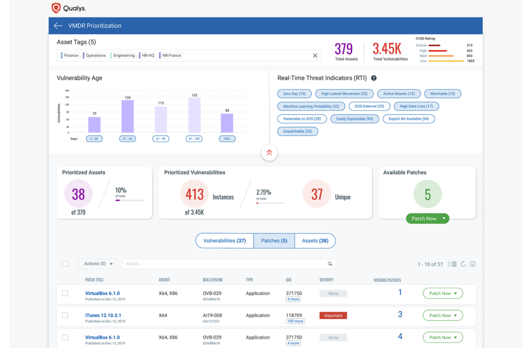Click the HR-HQ asset tag

147,56
